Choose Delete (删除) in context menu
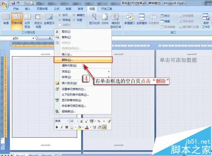The height and width of the screenshot is (156, 212). [x=83, y=60]
